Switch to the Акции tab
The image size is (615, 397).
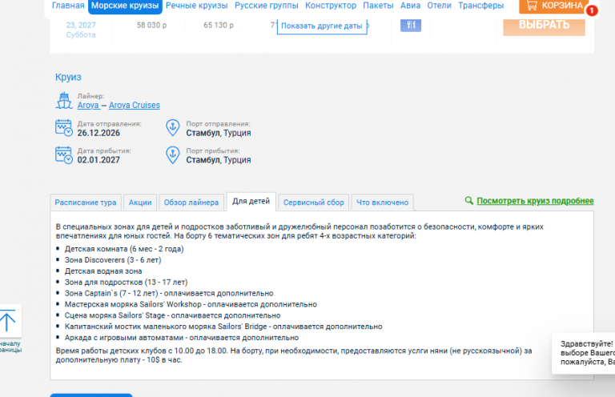pyautogui.click(x=140, y=203)
